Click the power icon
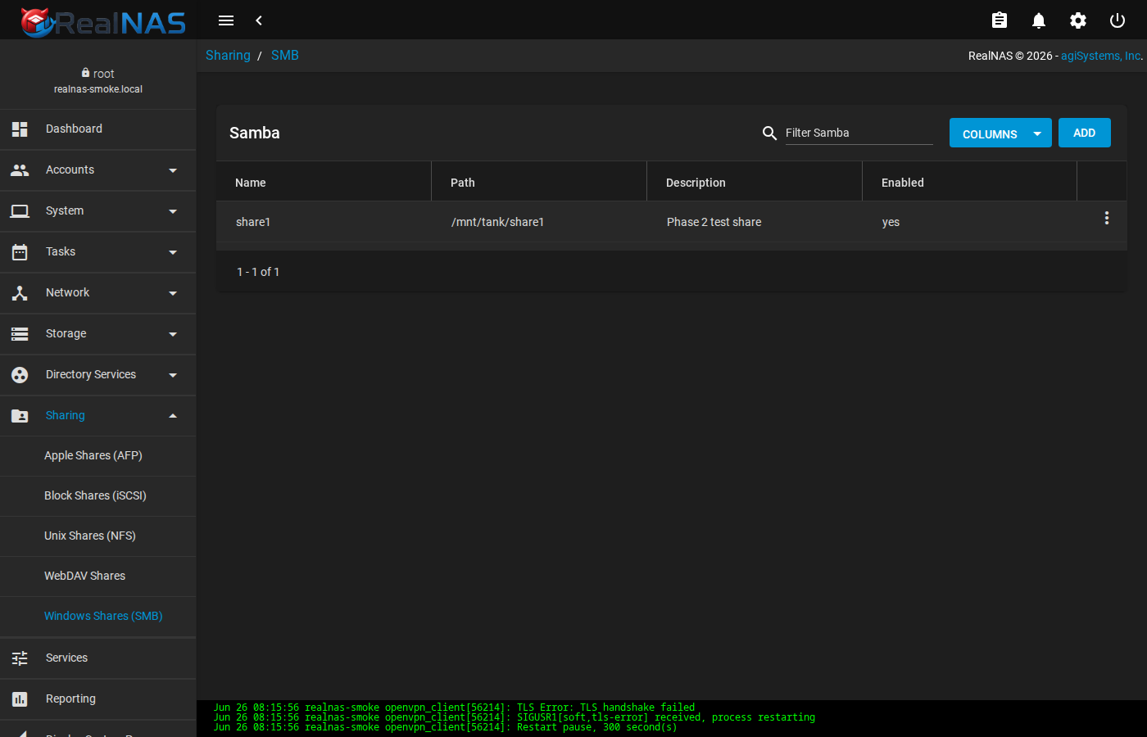The width and height of the screenshot is (1147, 737). (1118, 20)
